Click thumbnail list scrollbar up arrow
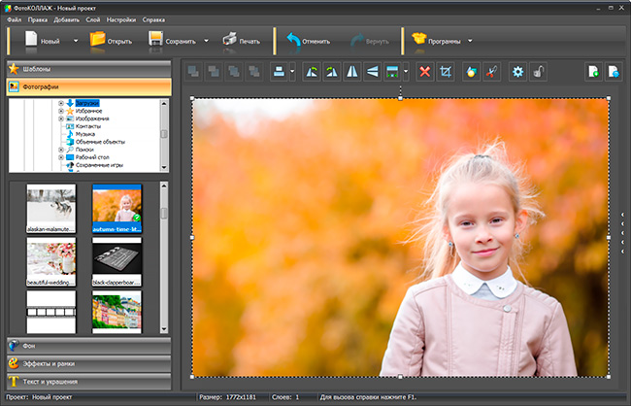Screen dimensions: 631x406 tap(164, 186)
